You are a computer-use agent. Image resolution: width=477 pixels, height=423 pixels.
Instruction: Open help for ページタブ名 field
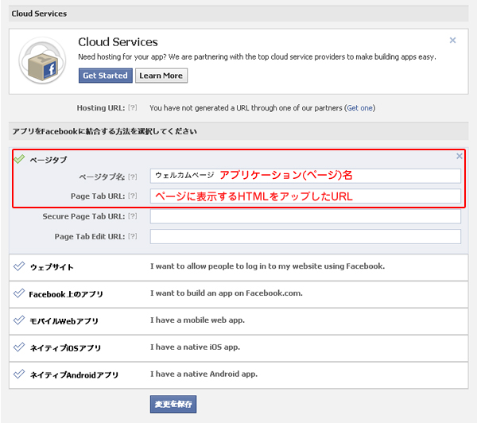pyautogui.click(x=133, y=176)
